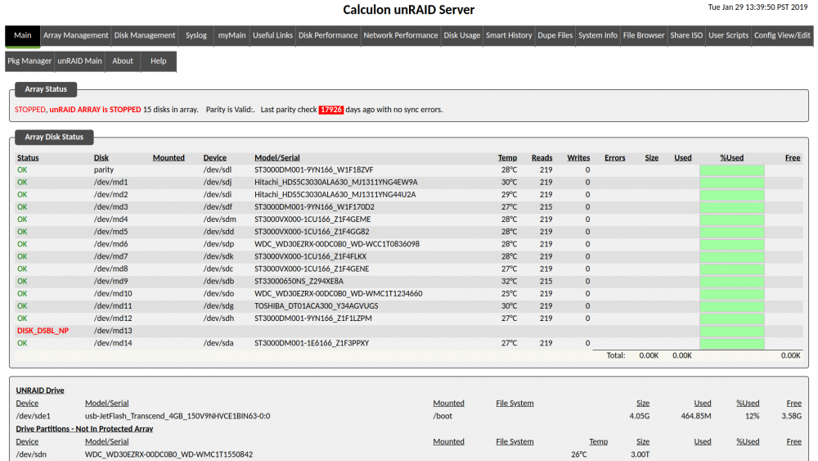
Task: Click /dev/md13 disk entry
Action: coord(113,331)
